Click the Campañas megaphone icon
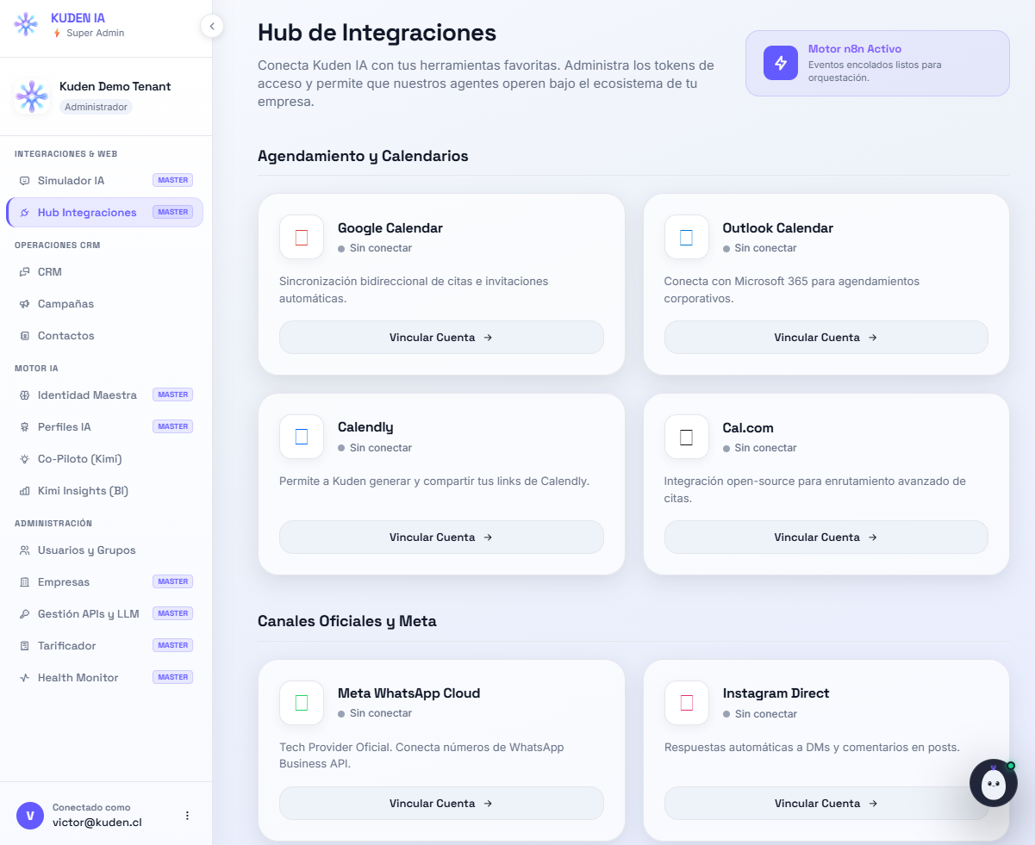Screen dimensions: 1035x845 click(24, 304)
